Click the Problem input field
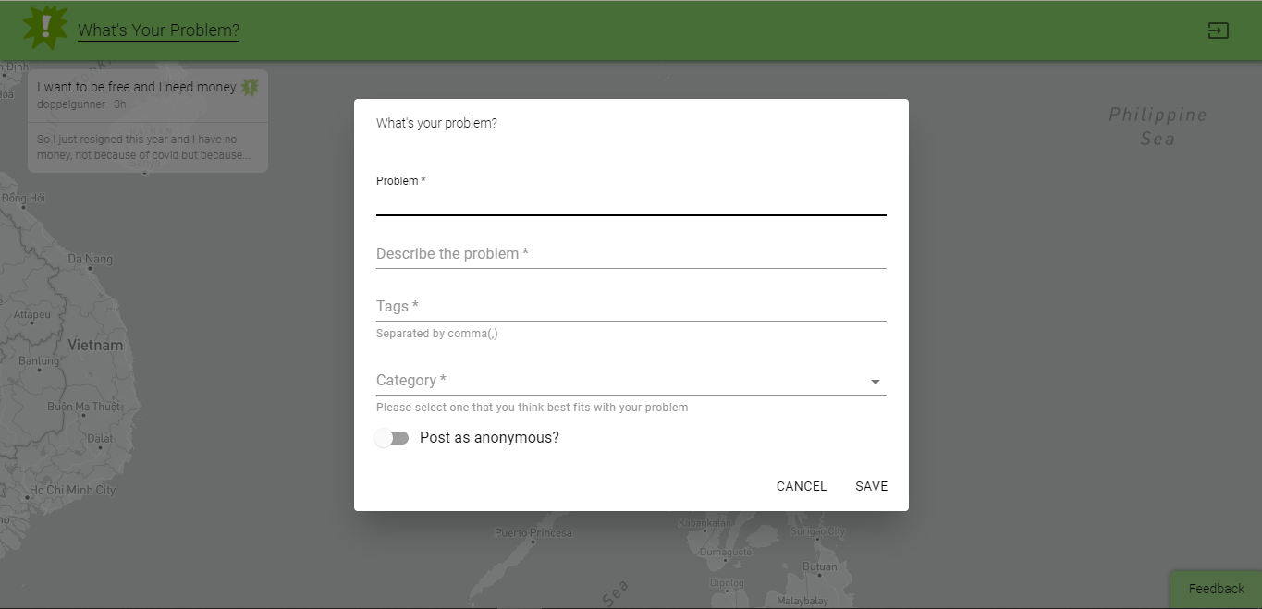 pyautogui.click(x=629, y=205)
